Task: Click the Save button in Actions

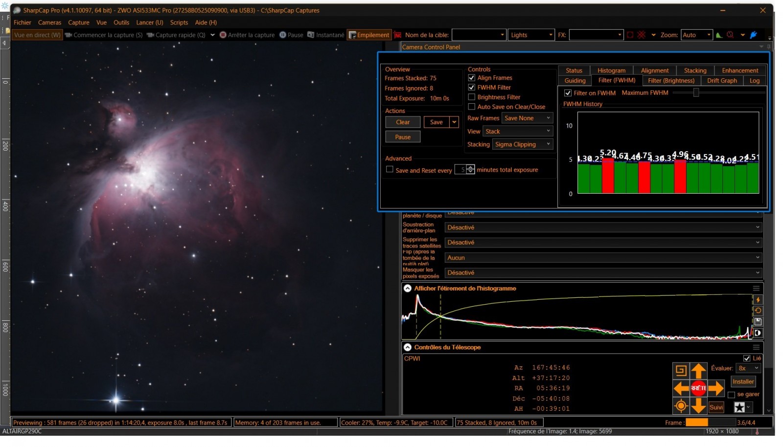Action: tap(437, 122)
